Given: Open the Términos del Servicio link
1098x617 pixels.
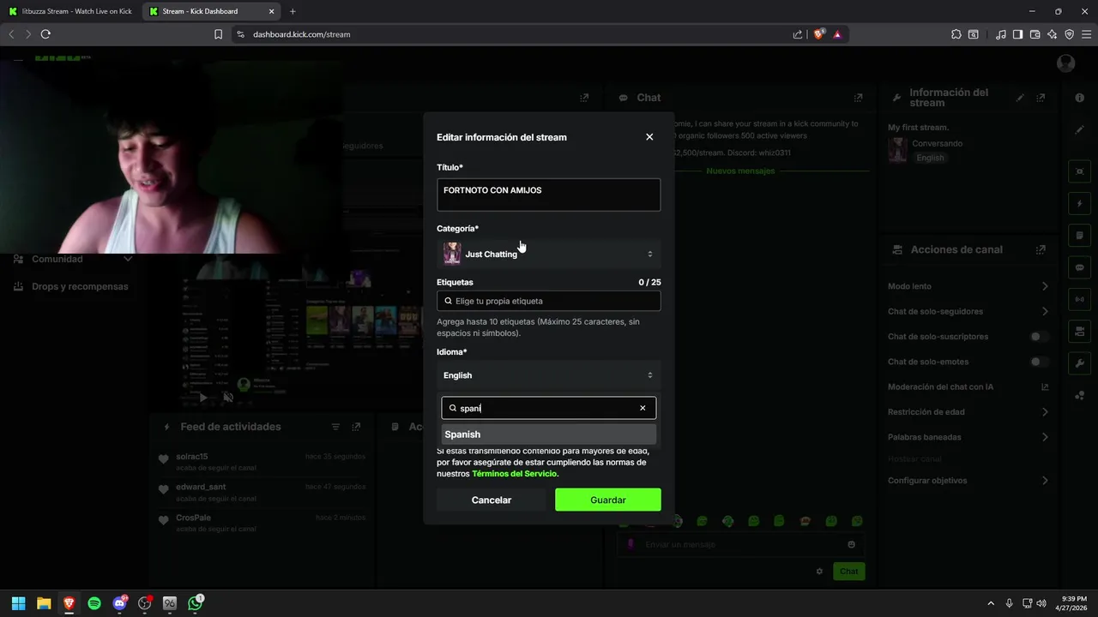Looking at the screenshot, I should (x=514, y=474).
